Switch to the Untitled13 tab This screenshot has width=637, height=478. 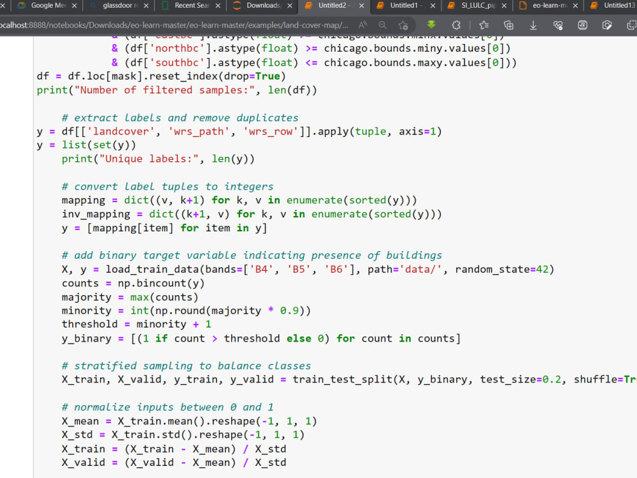click(613, 5)
